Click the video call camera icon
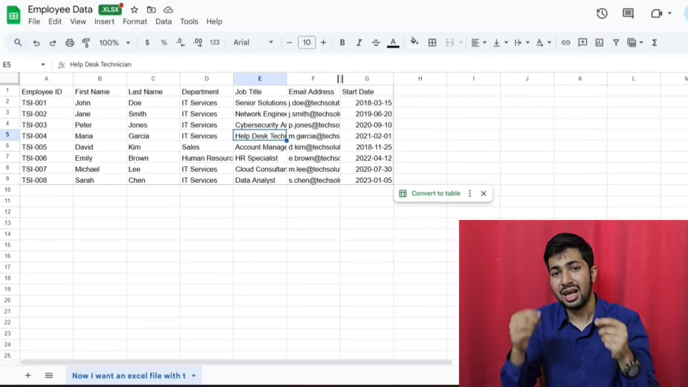Screen dimensions: 688x387 click(x=656, y=14)
